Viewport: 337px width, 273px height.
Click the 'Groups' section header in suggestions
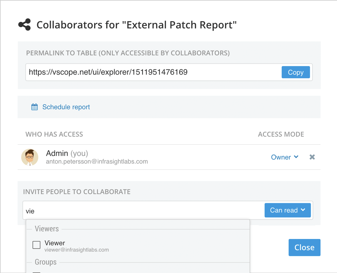(45, 262)
